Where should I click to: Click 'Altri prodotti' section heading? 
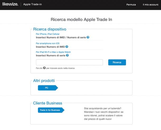[44, 81]
